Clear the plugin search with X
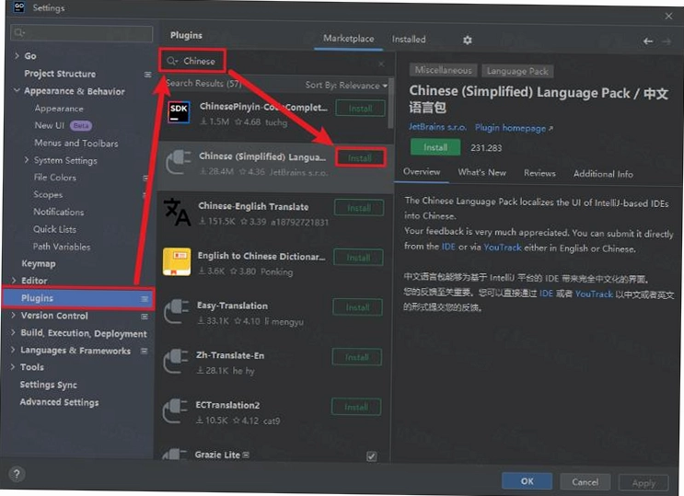 pyautogui.click(x=381, y=63)
